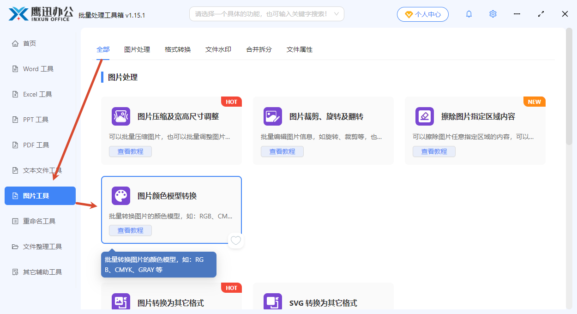Click the folder icon for 文件整理工具

tap(15, 247)
